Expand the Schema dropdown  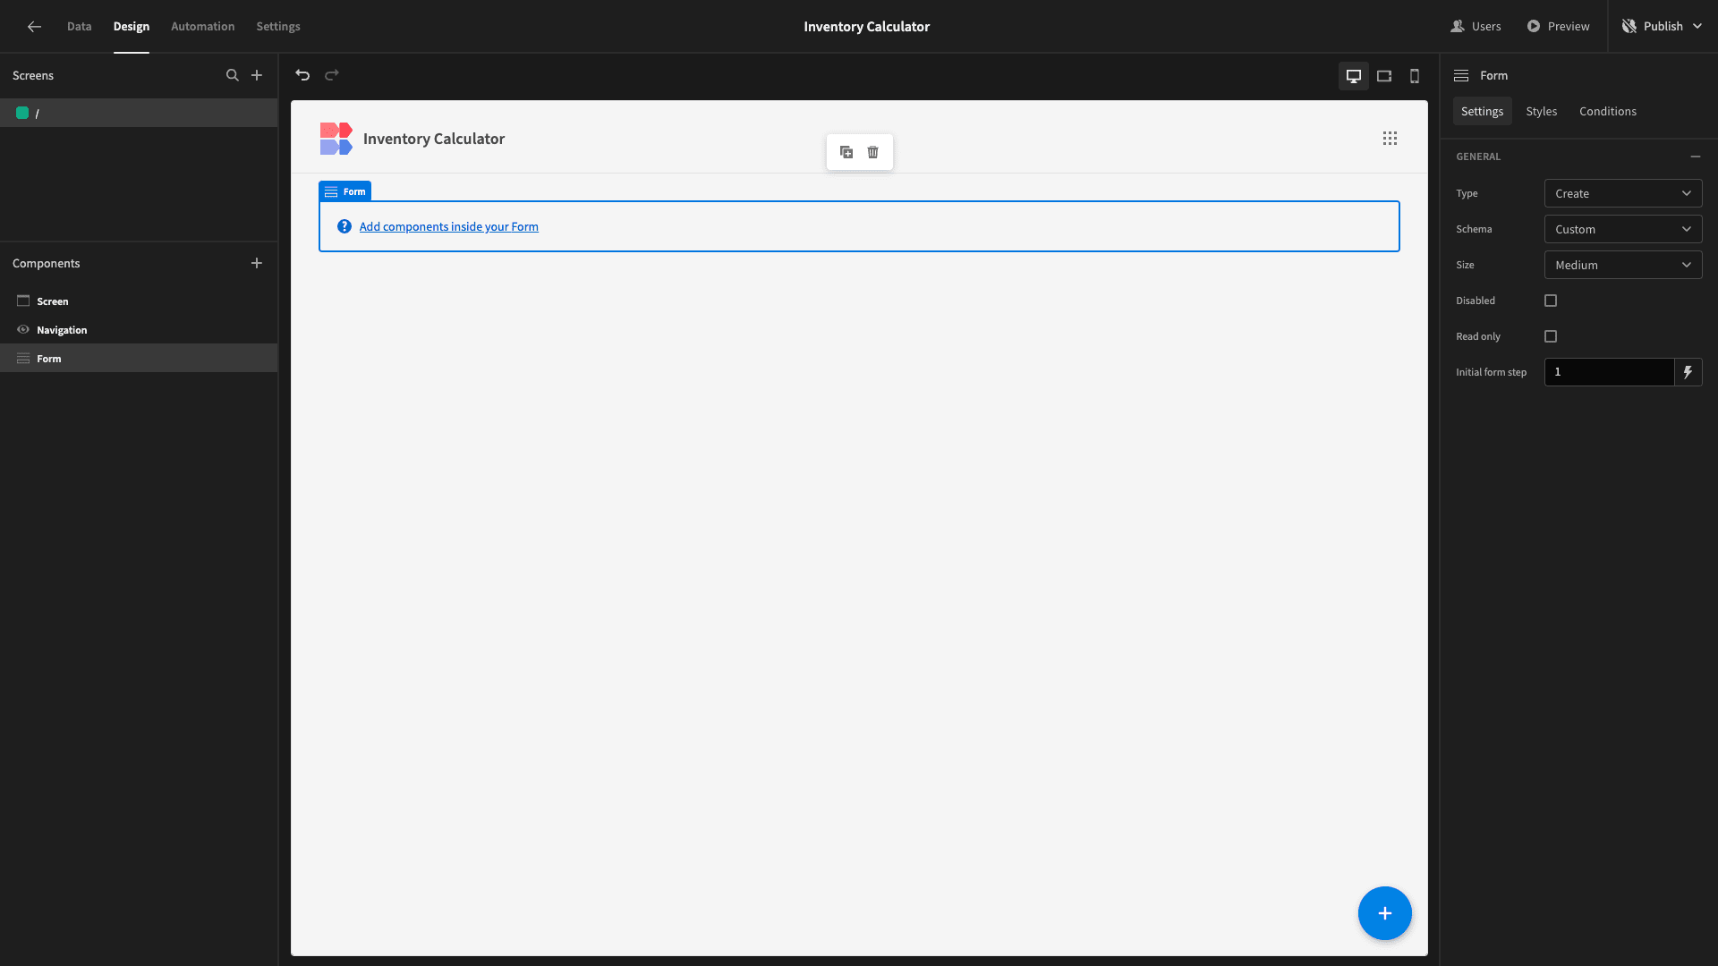[1623, 229]
